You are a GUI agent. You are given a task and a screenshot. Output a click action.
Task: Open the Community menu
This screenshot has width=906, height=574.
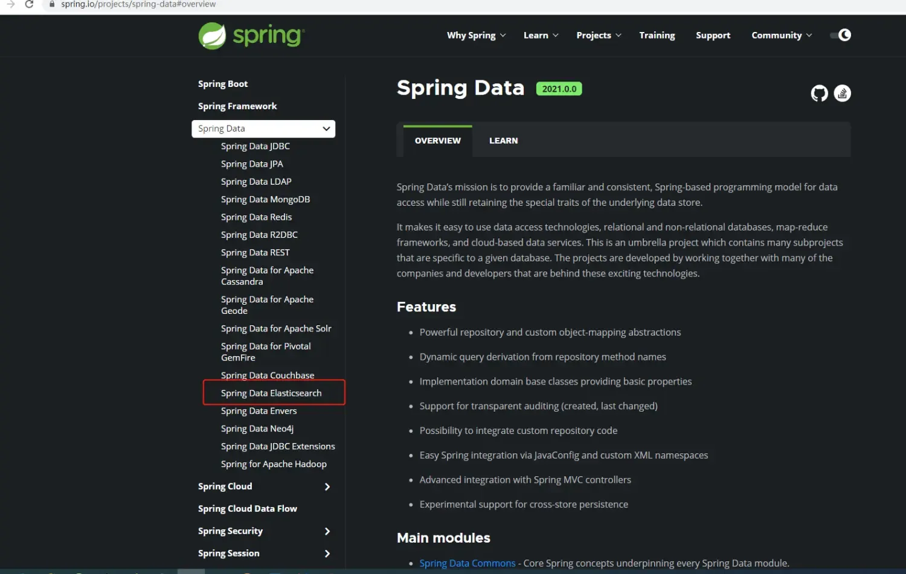[x=781, y=36]
